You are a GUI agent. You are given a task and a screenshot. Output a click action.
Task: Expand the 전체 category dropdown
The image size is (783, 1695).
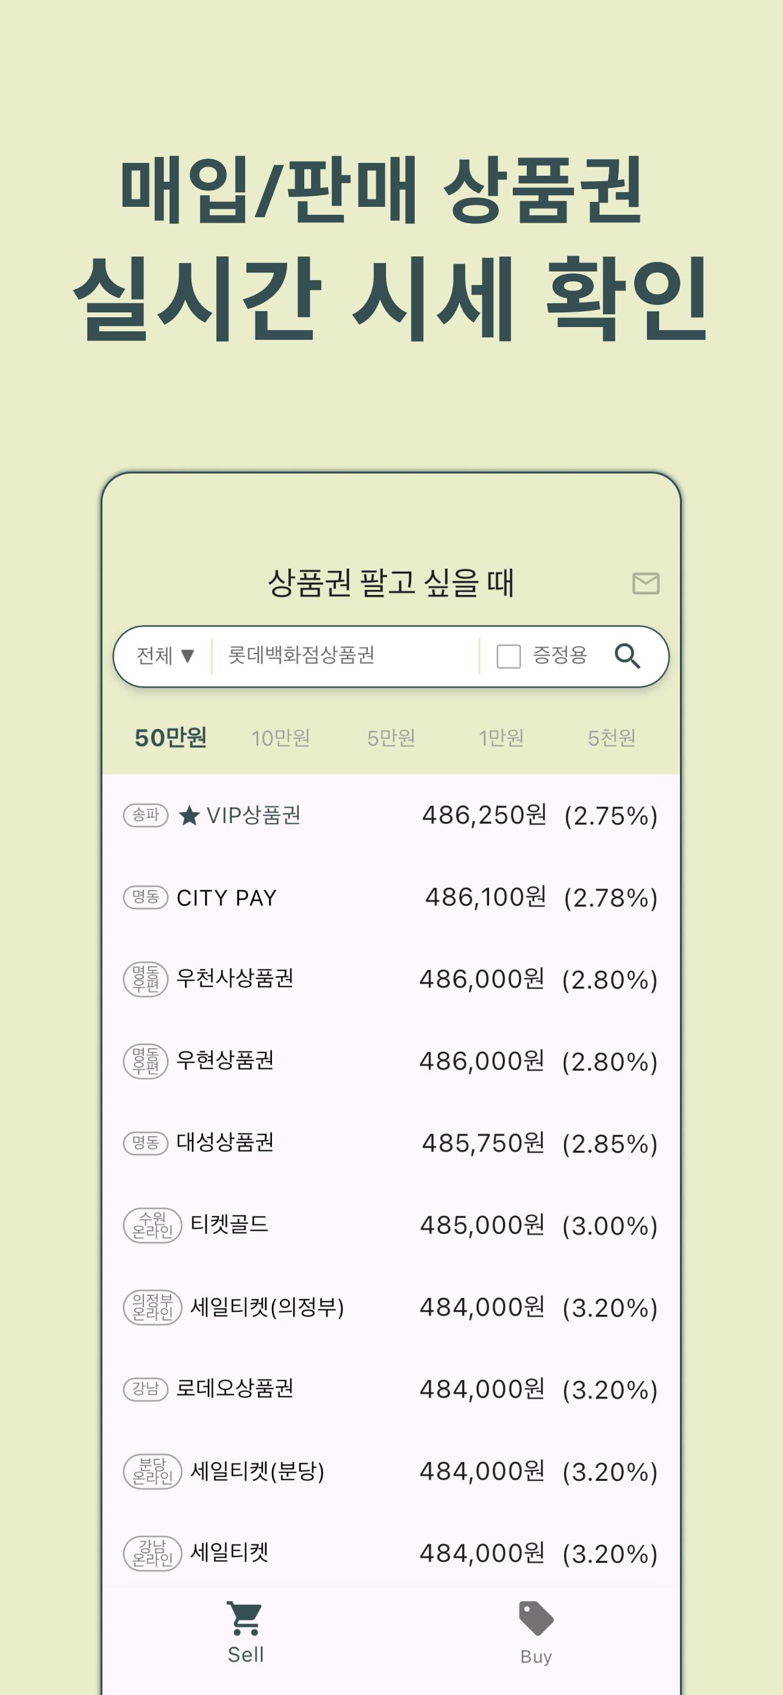click(165, 656)
